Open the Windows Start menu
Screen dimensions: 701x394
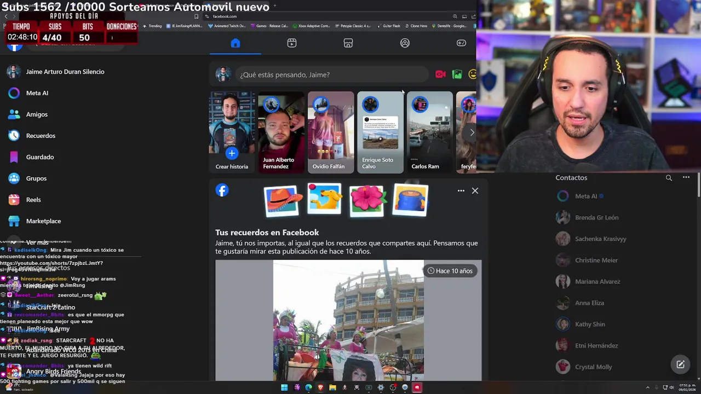[x=284, y=387]
